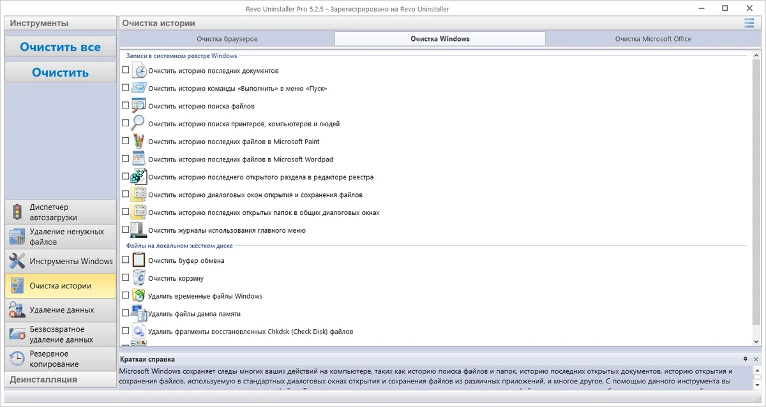Image resolution: width=766 pixels, height=407 pixels.
Task: Expand the Деинсталляция section
Action: pyautogui.click(x=61, y=380)
